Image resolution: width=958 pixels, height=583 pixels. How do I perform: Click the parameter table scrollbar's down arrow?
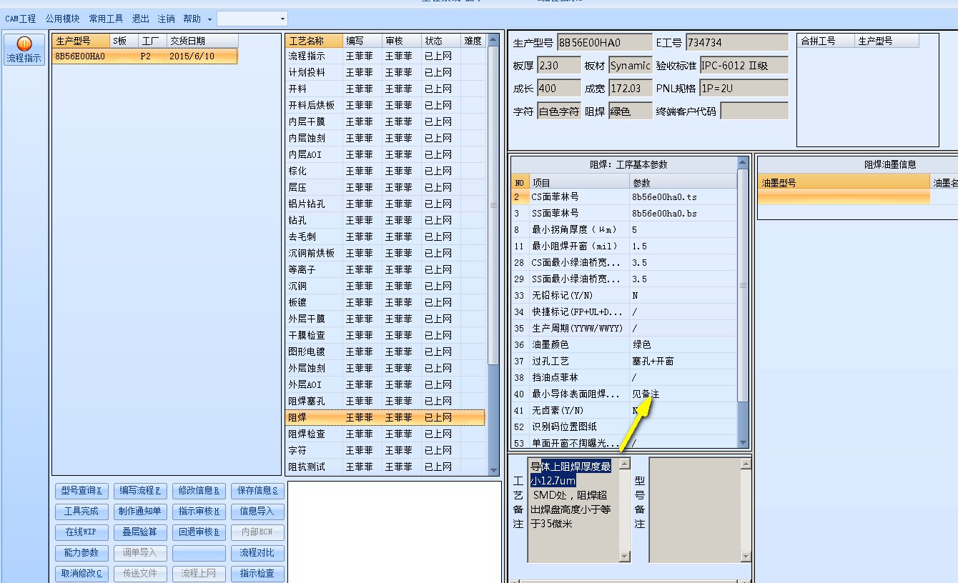743,443
